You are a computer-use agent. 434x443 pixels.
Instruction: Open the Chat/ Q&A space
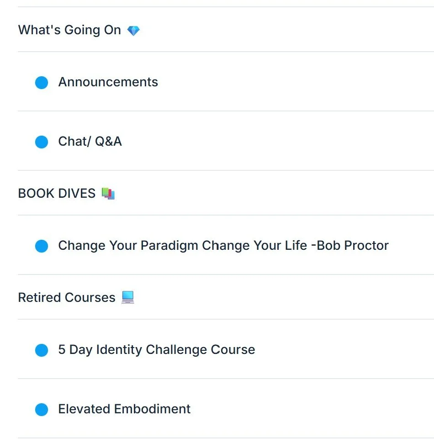[x=226, y=141]
